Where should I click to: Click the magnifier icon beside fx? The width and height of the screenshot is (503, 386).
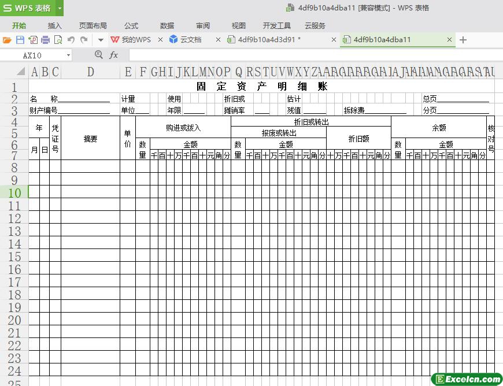98,55
